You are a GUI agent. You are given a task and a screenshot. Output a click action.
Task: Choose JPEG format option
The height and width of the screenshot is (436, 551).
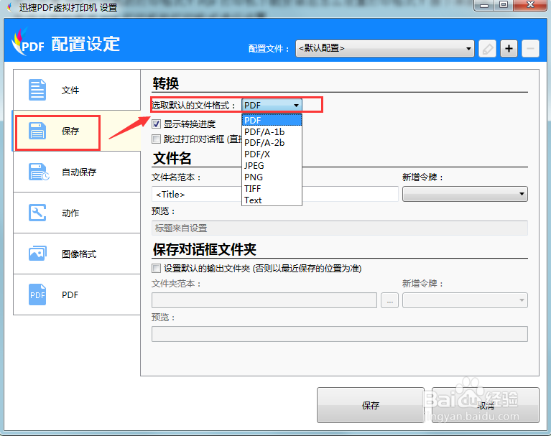click(x=272, y=165)
